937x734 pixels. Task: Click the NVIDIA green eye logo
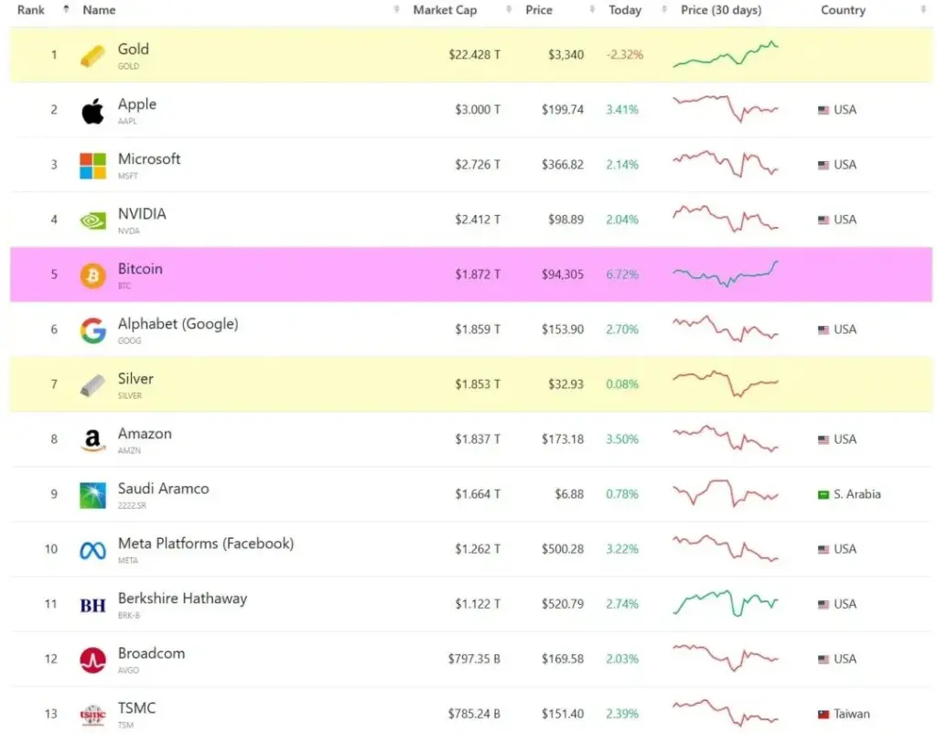[x=92, y=219]
